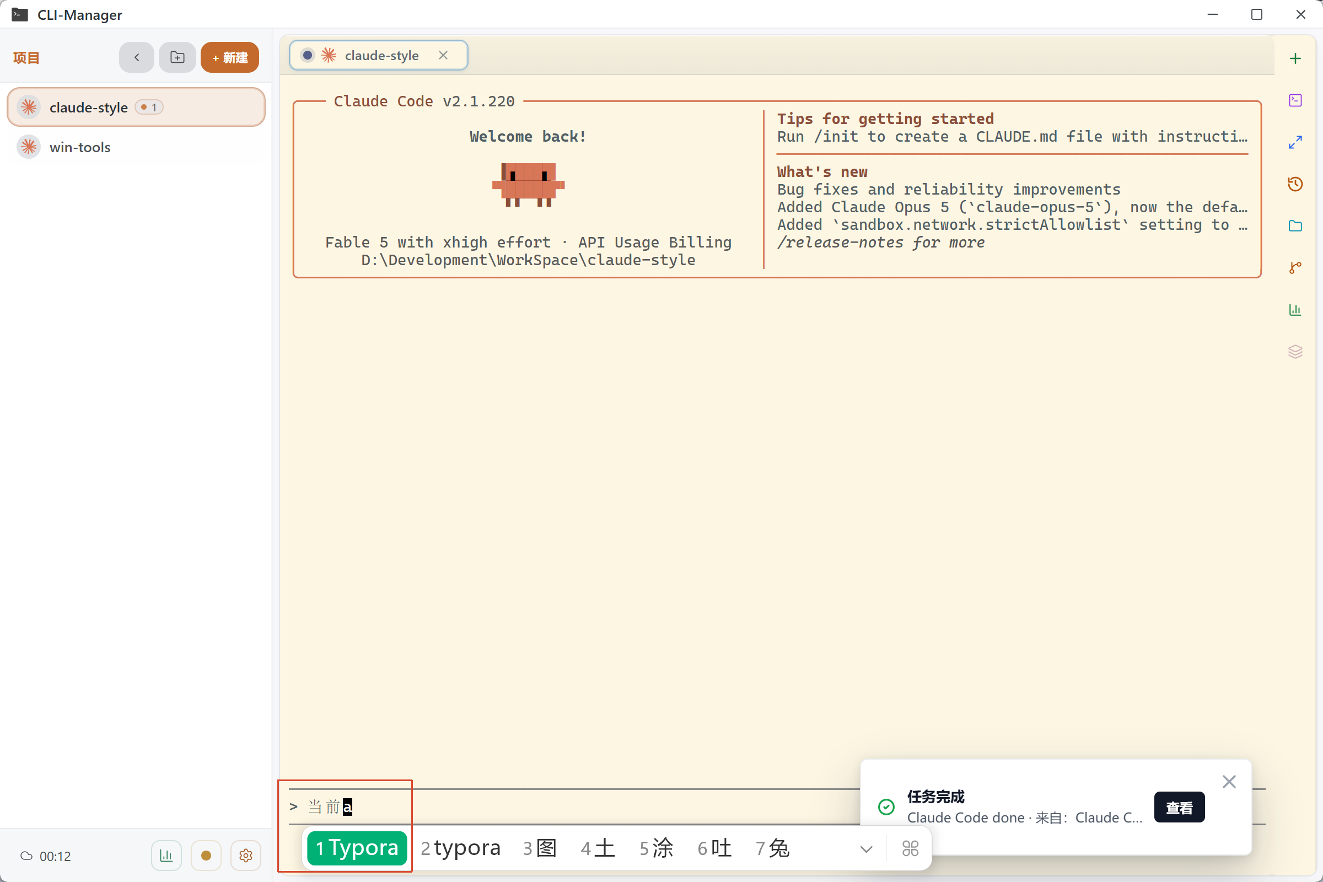Viewport: 1323px width, 882px height.
Task: Click the 'Claude Code done' notification message
Action: coord(1025,818)
